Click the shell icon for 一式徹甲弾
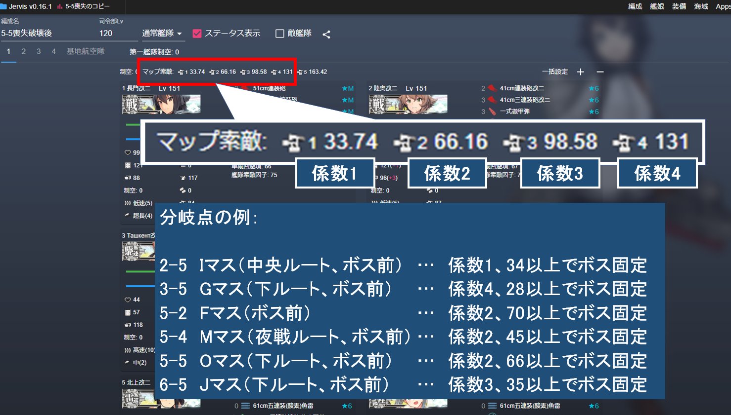731x415 pixels. [492, 112]
